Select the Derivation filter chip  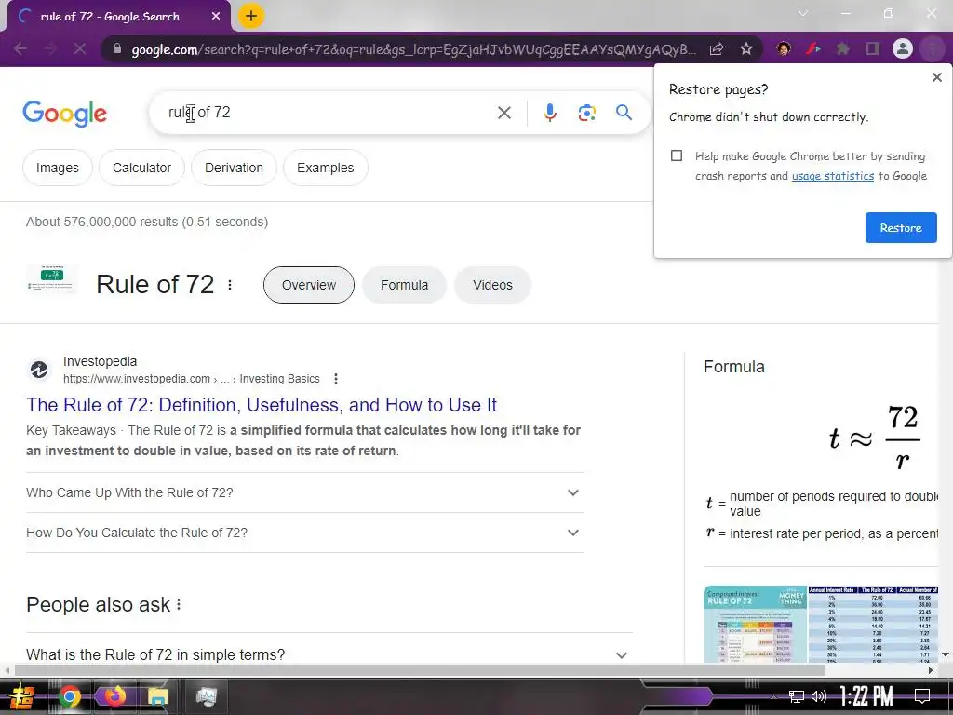[x=234, y=168]
